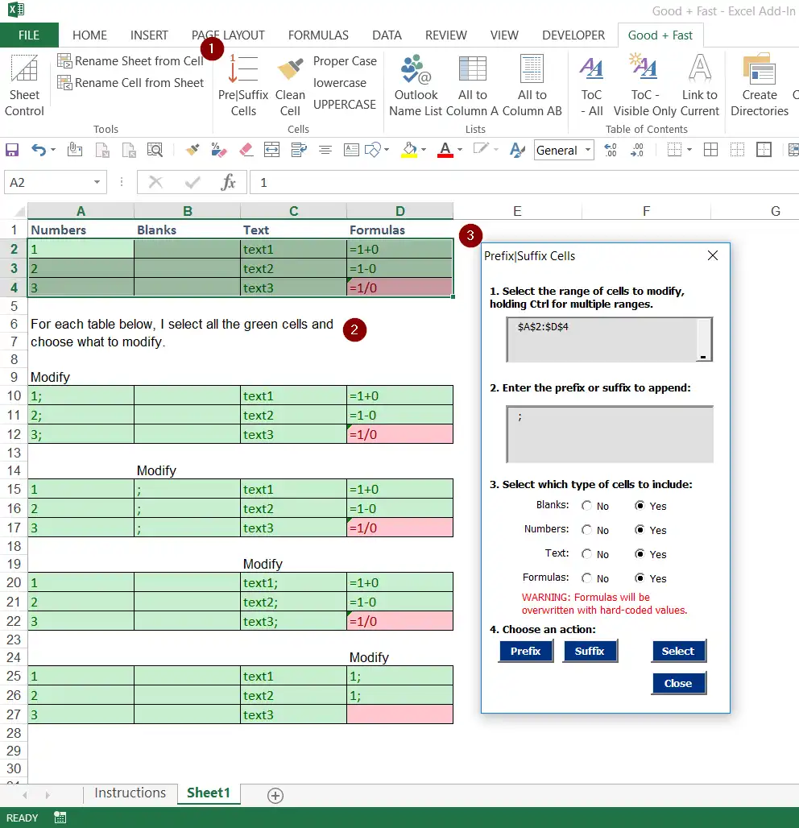Switch to the DEVELOPER tab
Screen dimensions: 799x828
(573, 35)
